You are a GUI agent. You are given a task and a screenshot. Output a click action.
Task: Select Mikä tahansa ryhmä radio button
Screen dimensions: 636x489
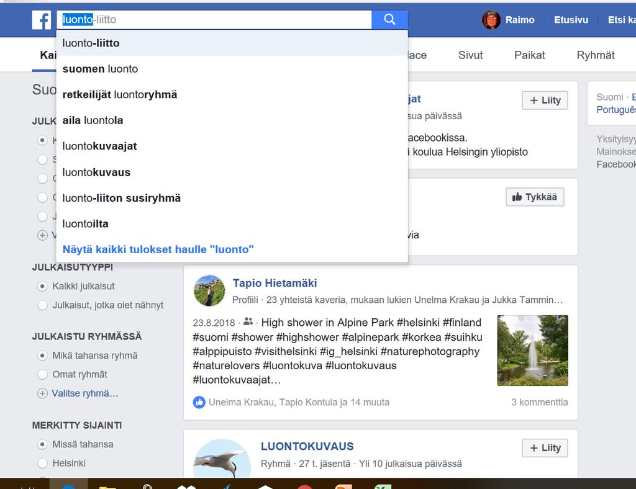(x=42, y=356)
